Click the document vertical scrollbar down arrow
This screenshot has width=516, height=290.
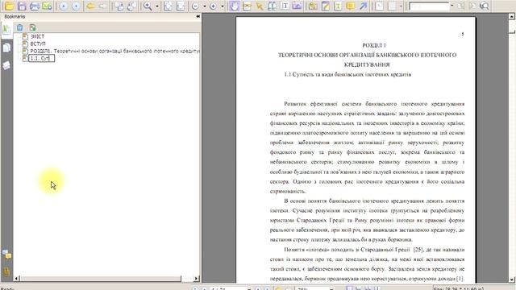click(x=512, y=280)
